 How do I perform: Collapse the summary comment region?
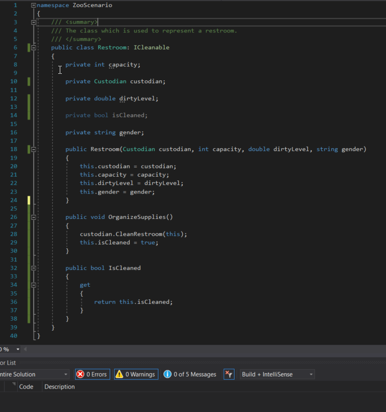pos(33,22)
